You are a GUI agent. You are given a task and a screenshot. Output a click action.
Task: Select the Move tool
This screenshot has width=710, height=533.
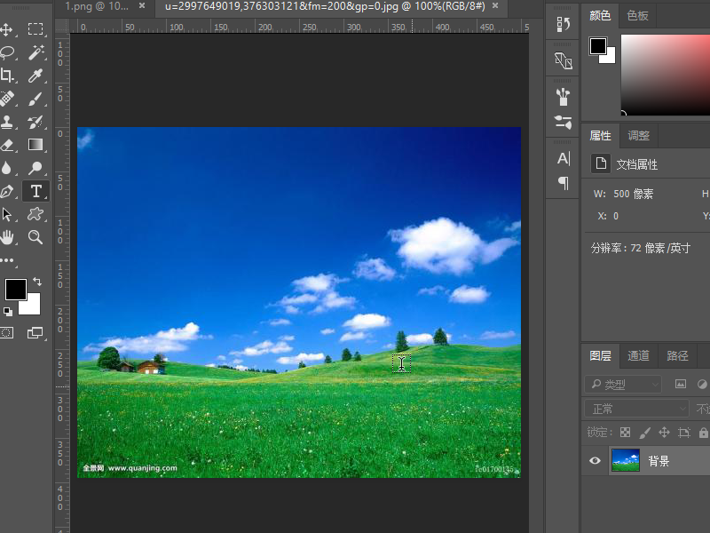click(x=6, y=30)
